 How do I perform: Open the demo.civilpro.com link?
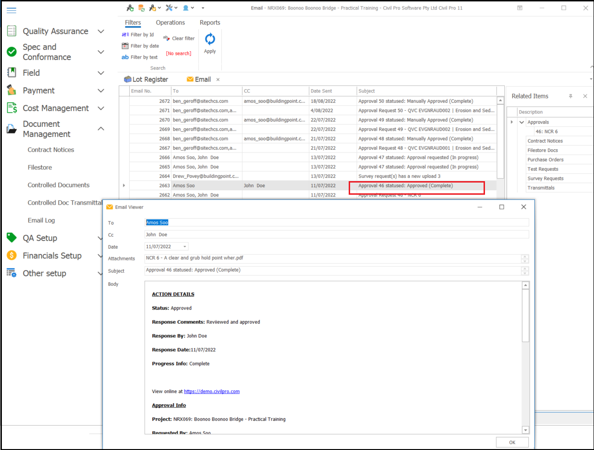pos(211,391)
